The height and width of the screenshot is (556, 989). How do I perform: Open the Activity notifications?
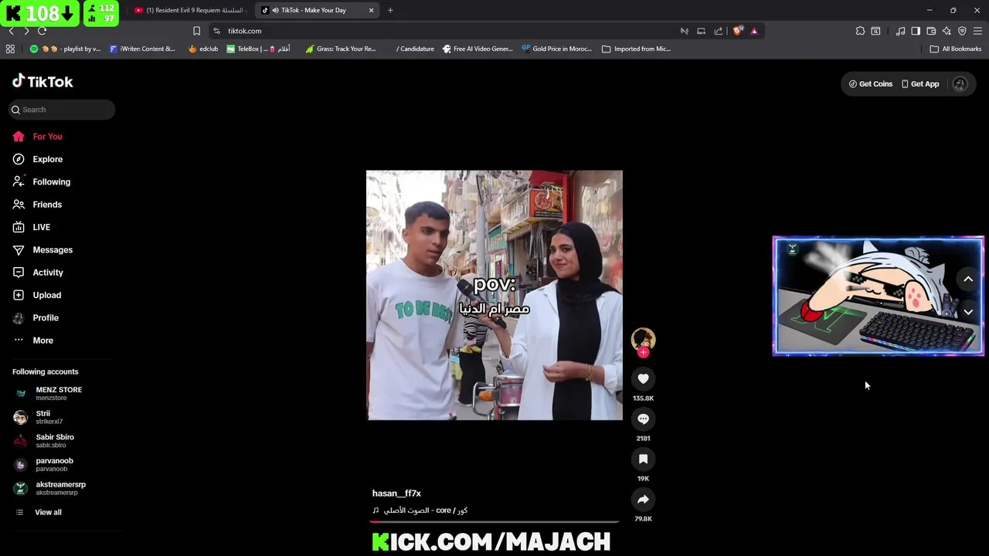click(x=37, y=273)
